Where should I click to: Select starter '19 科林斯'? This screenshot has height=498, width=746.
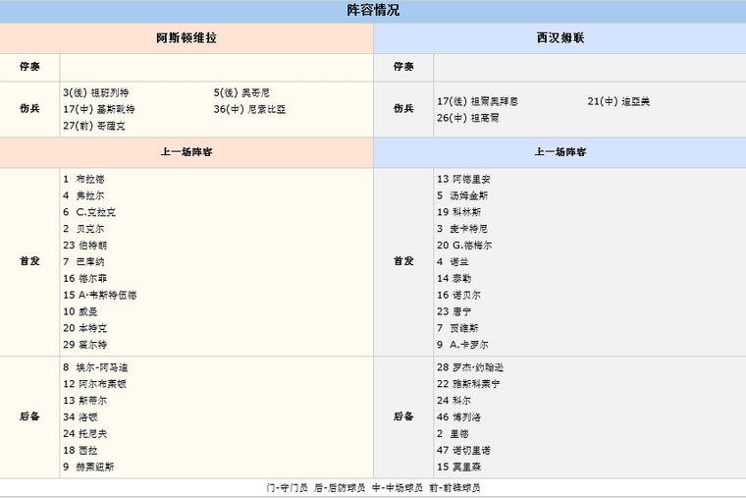coord(459,212)
